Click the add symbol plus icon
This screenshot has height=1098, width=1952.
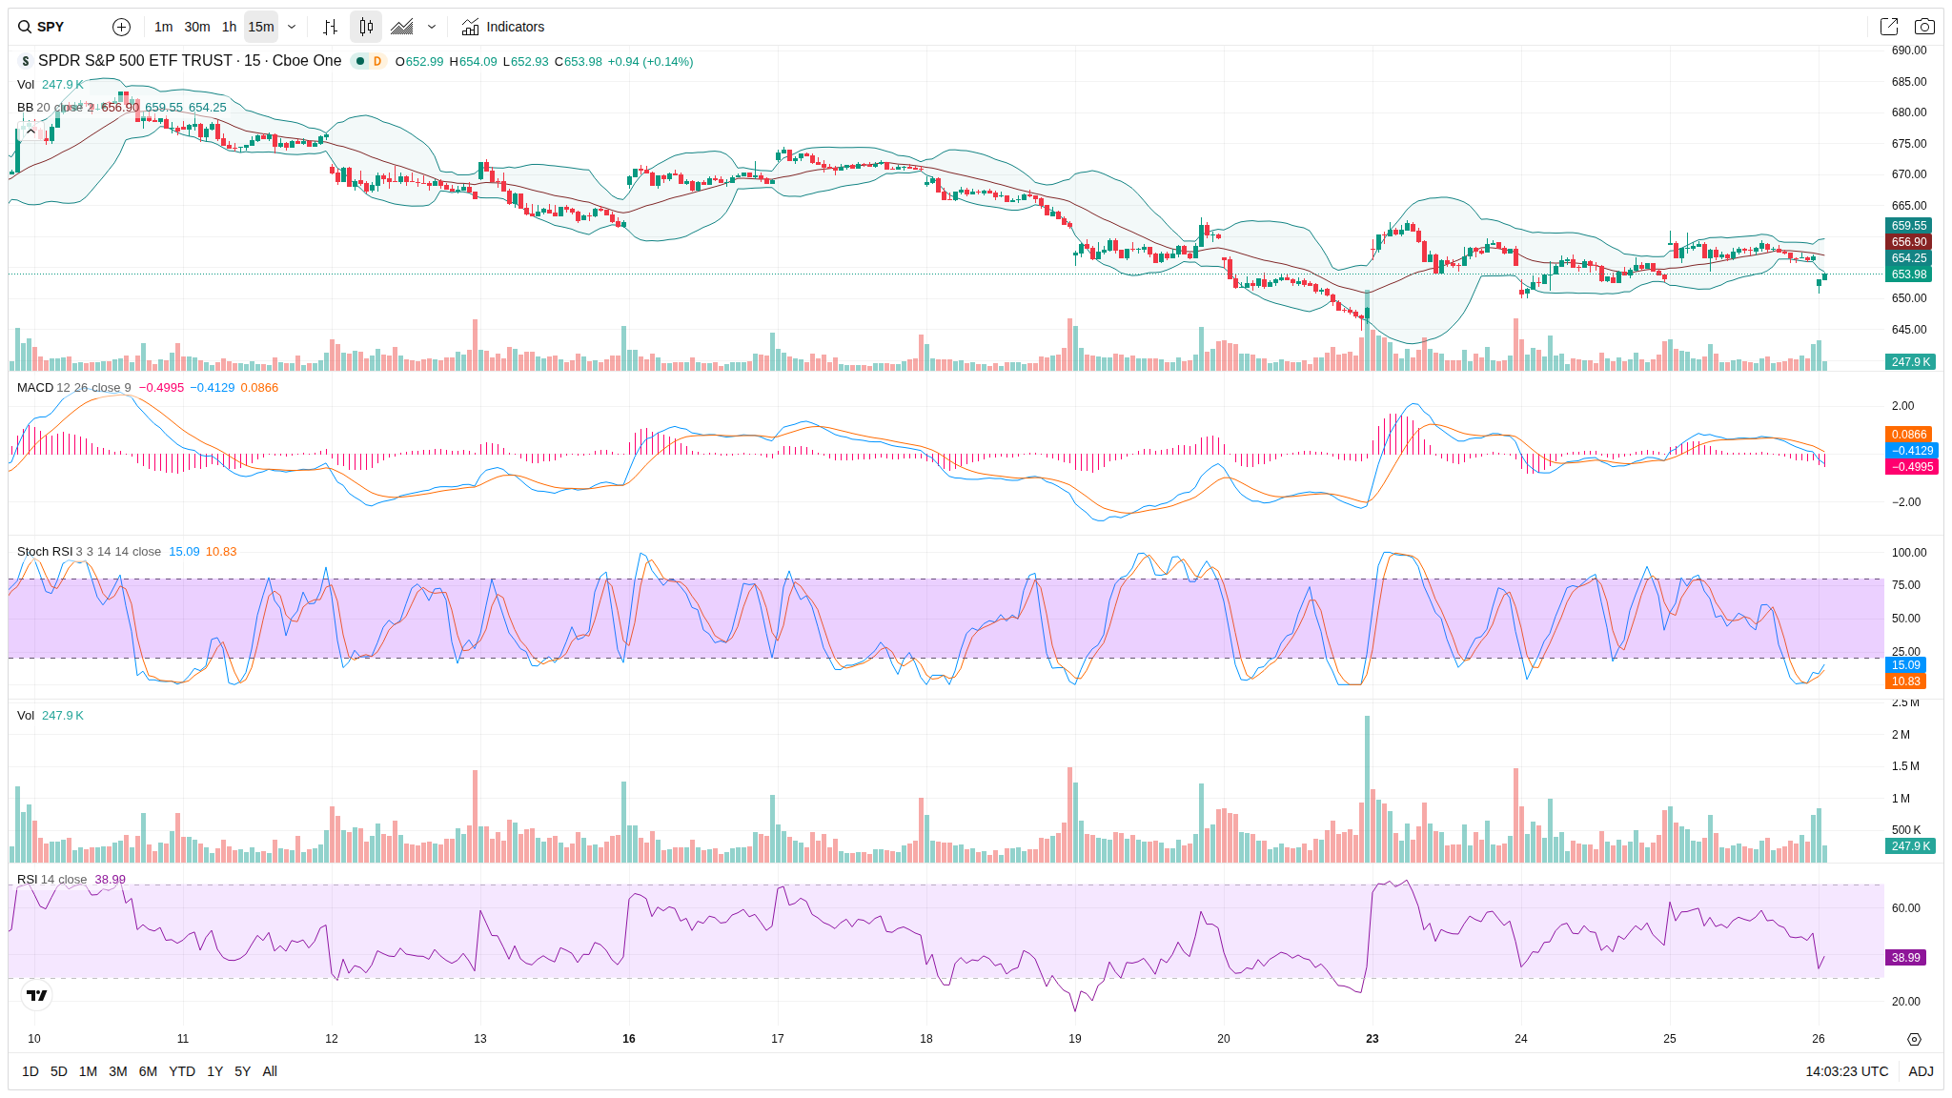[121, 27]
